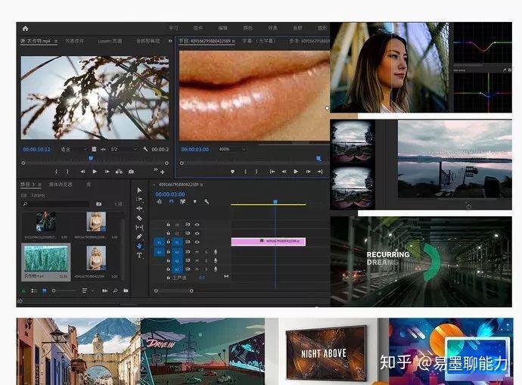522x385 pixels.
Task: Click the Home icon in the top bar
Action: tap(25, 28)
